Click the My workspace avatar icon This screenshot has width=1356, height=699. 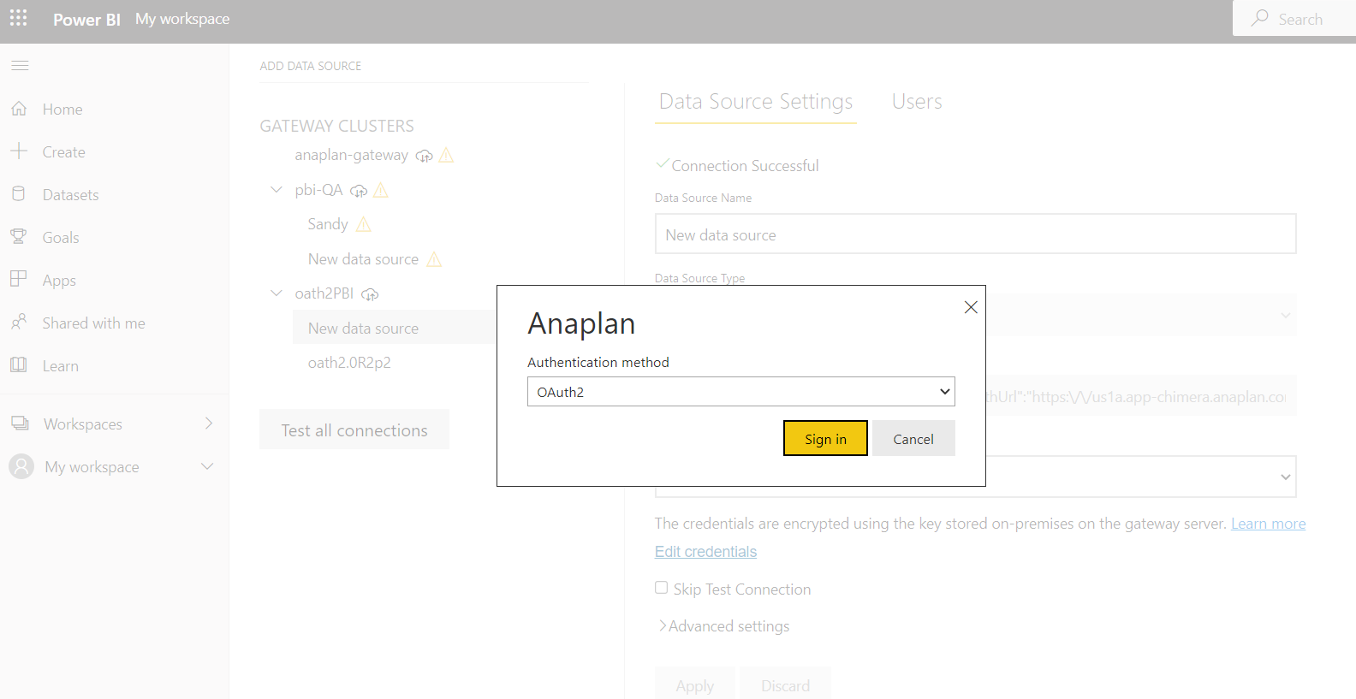point(21,466)
